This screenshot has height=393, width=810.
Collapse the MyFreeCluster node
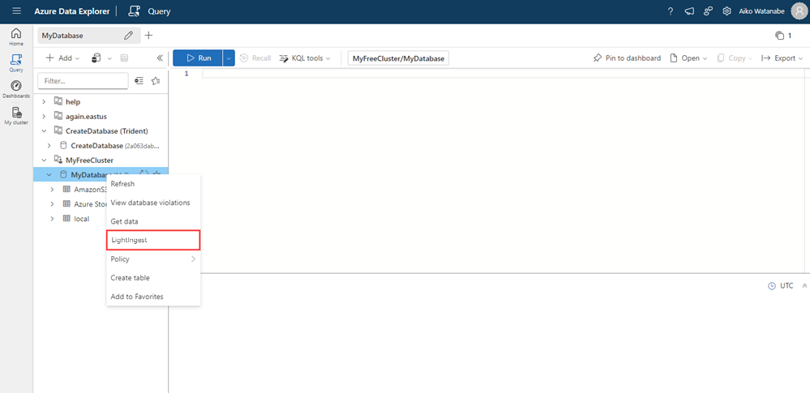tap(44, 160)
